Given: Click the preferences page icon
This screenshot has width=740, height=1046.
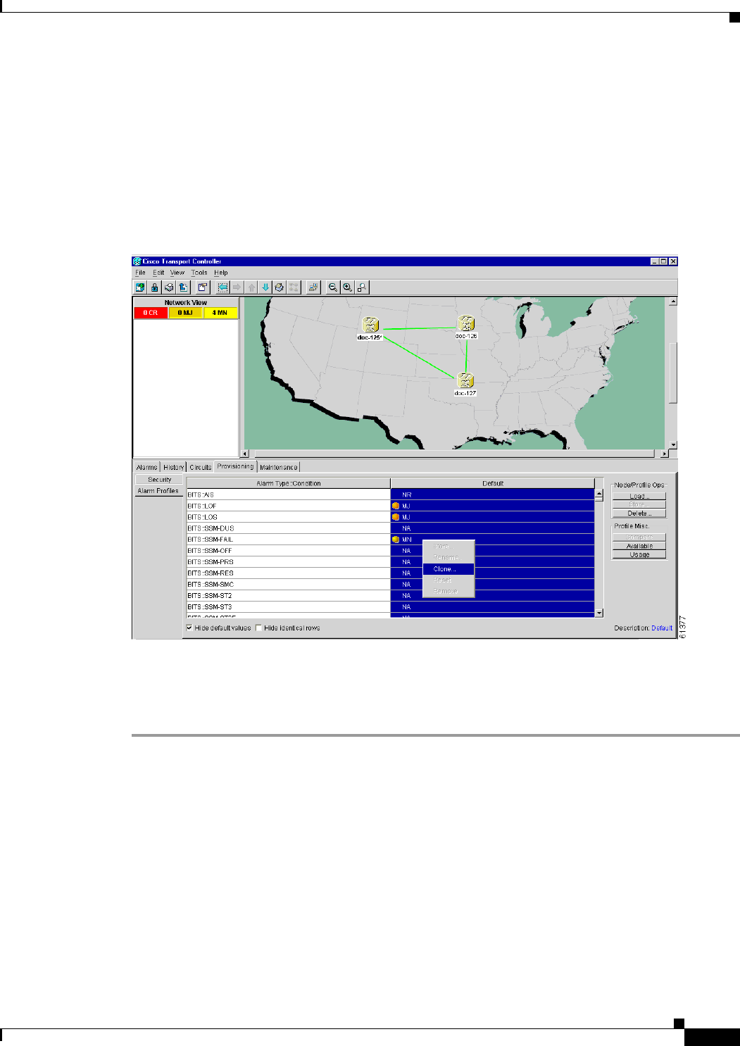Looking at the screenshot, I should point(203,287).
